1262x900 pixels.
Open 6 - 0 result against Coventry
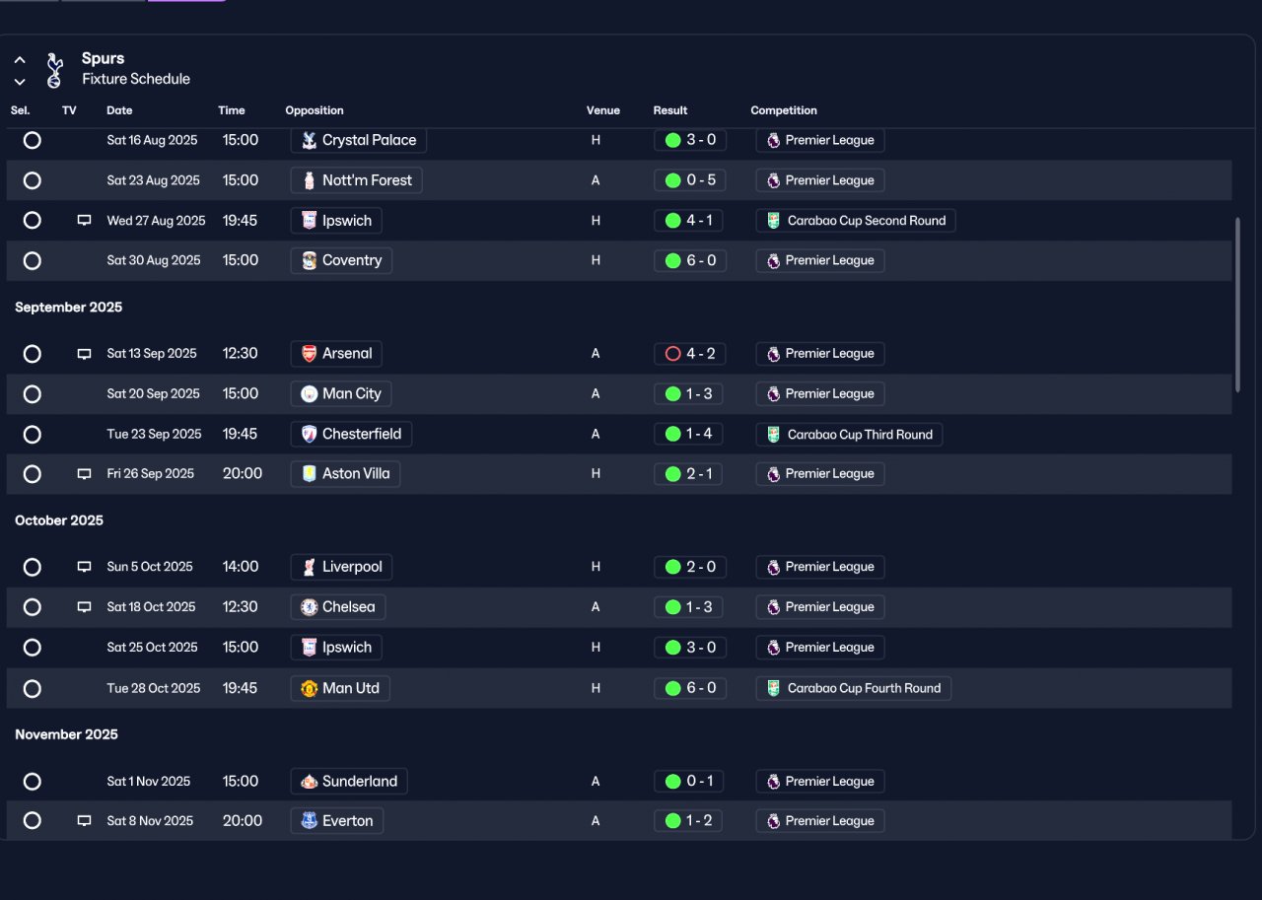(x=690, y=260)
